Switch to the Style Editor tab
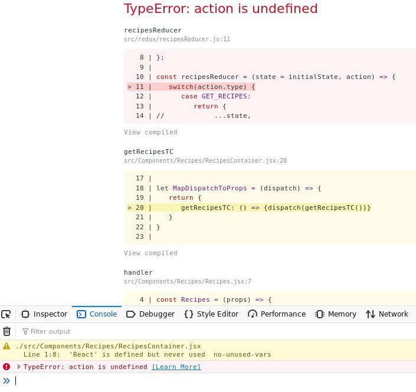Image resolution: width=416 pixels, height=392 pixels. (x=211, y=314)
